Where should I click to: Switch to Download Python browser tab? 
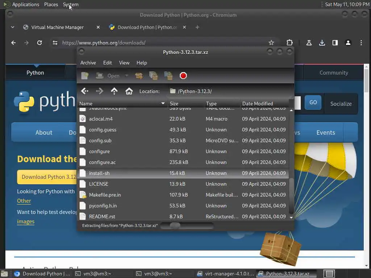pyautogui.click(x=147, y=27)
